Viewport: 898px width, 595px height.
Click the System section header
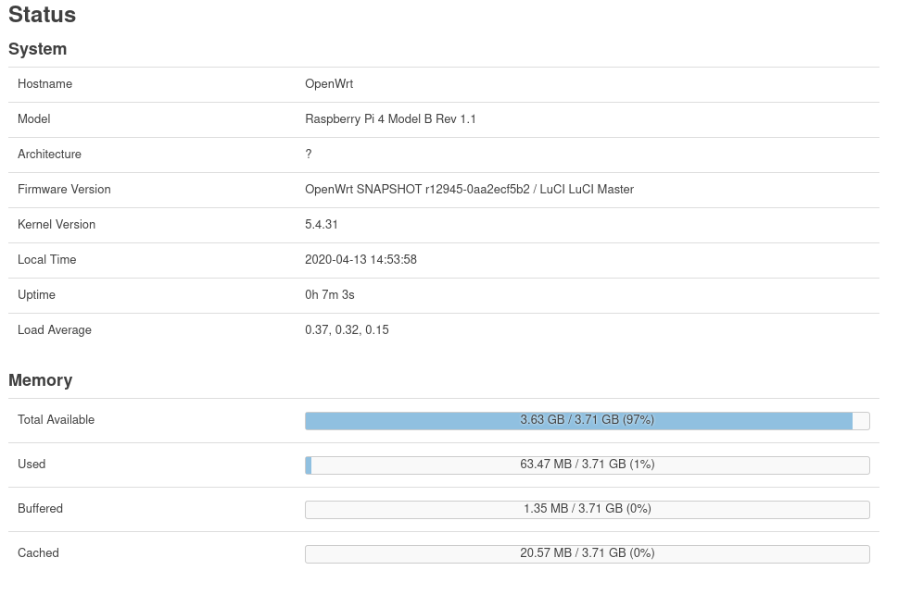click(37, 49)
